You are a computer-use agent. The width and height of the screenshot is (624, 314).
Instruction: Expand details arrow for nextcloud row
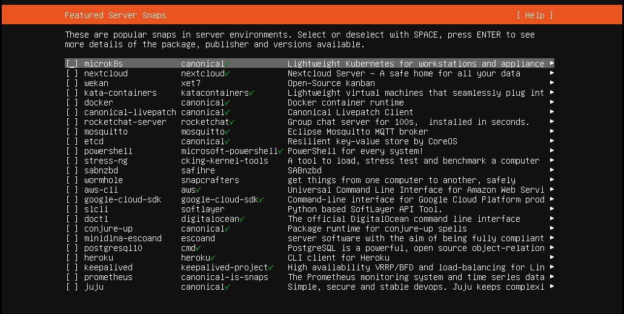[x=551, y=73]
